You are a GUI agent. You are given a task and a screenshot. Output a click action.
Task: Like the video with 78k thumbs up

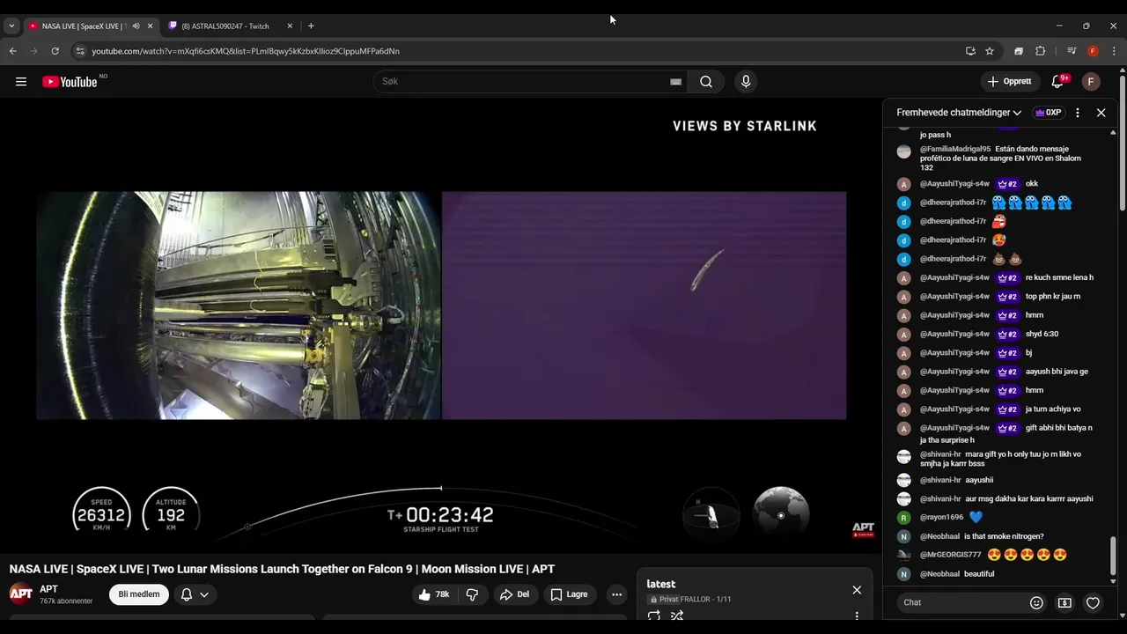[434, 594]
